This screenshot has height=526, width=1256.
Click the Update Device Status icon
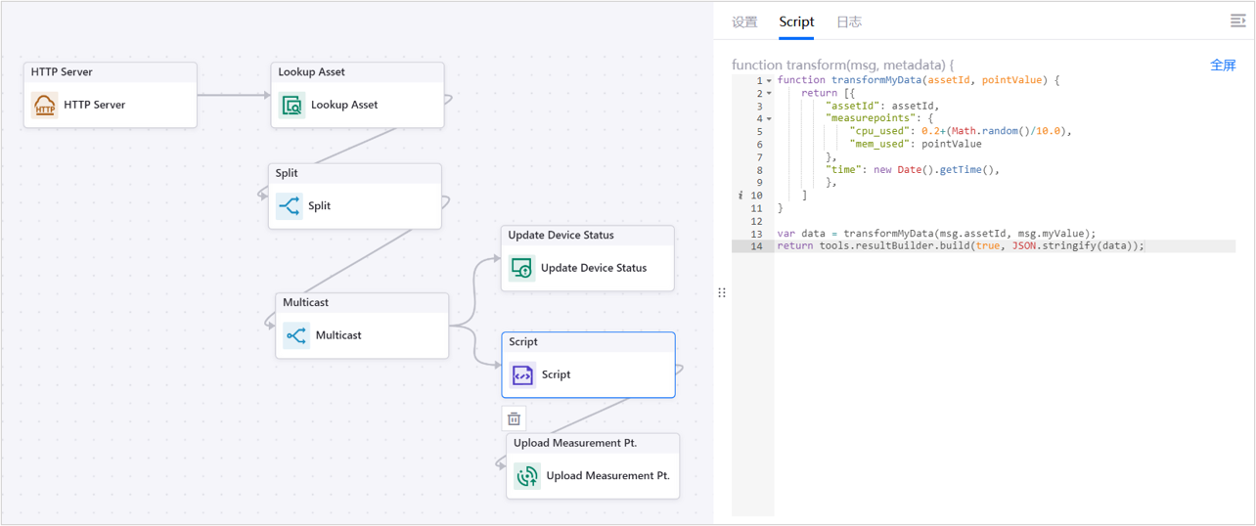point(521,268)
